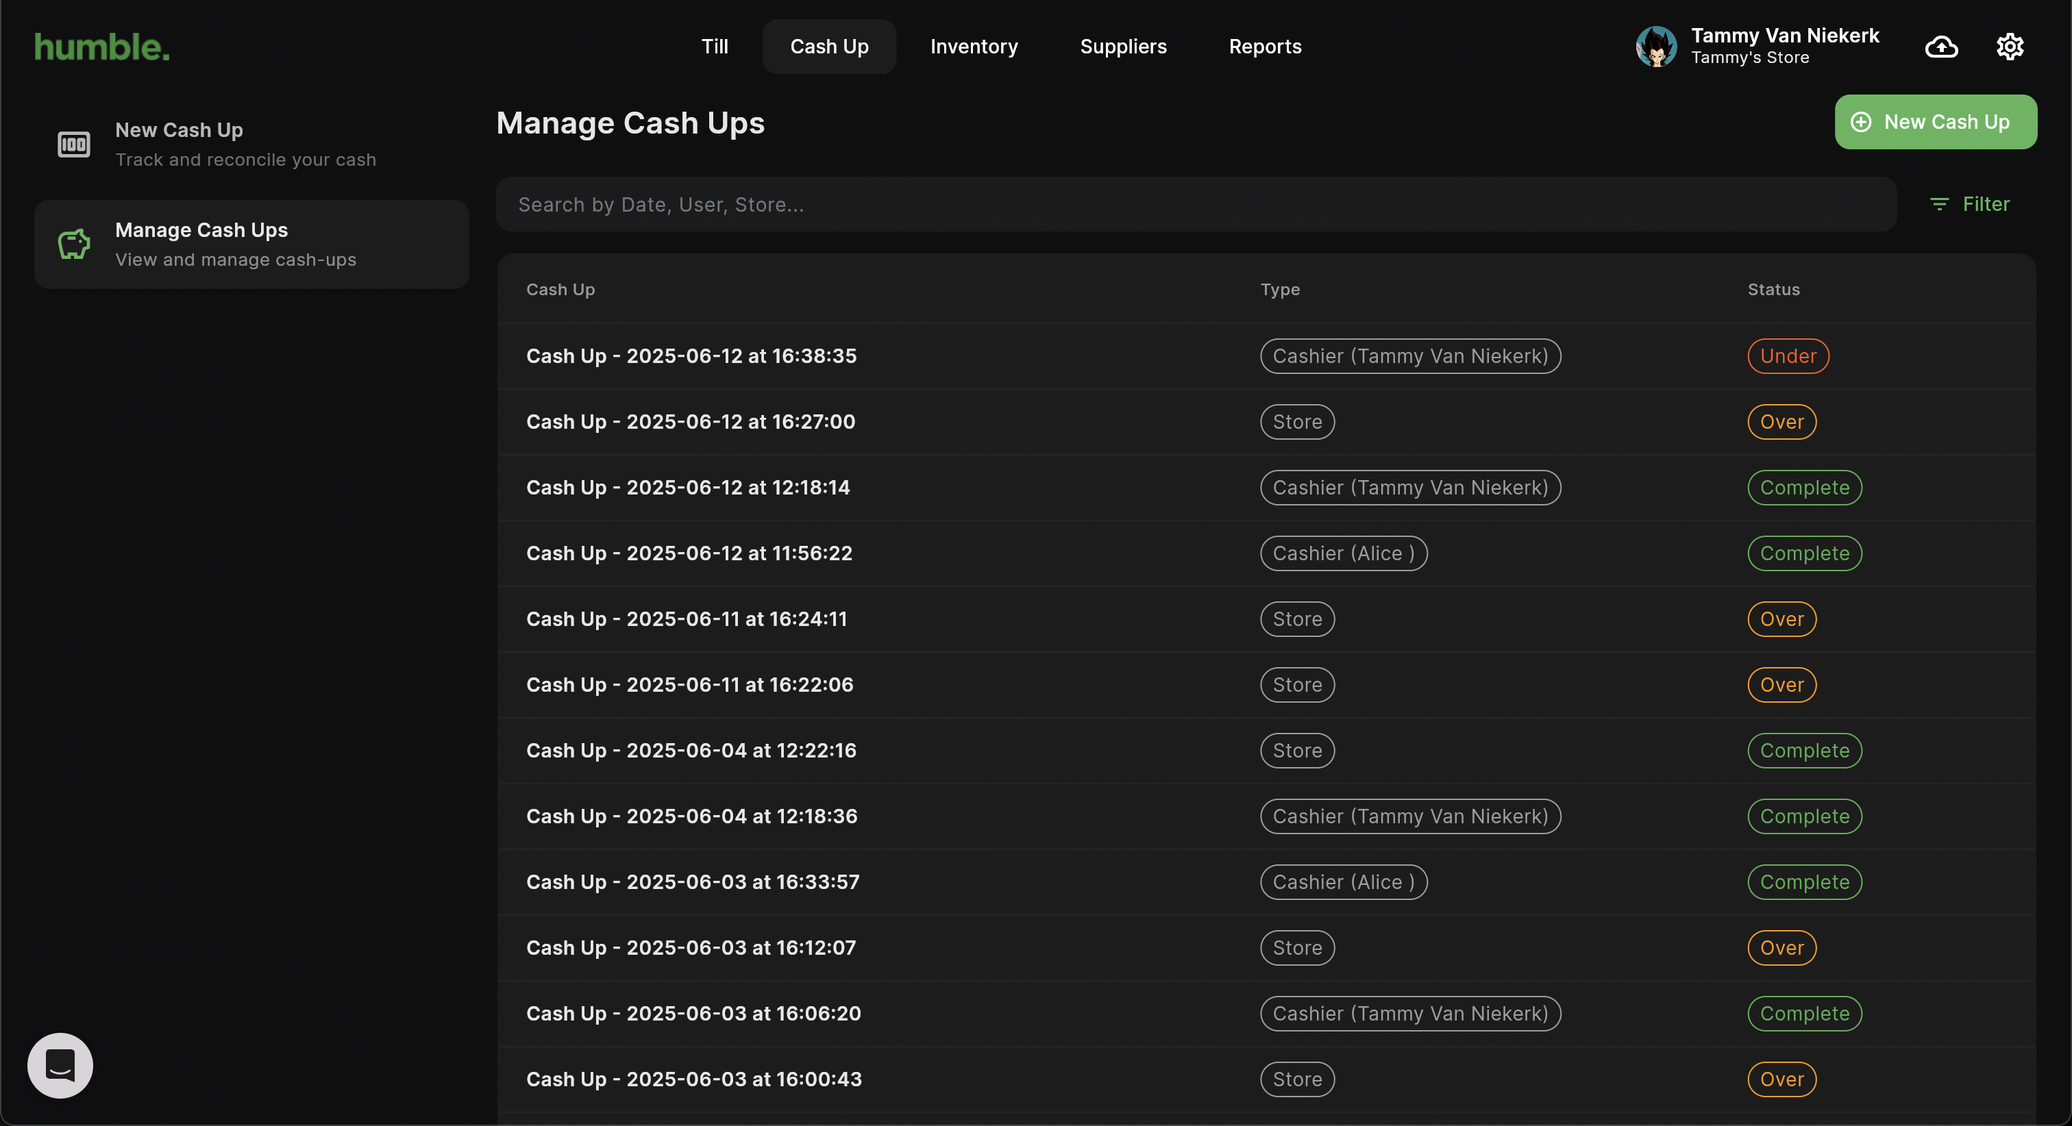Click the Type column header
Screen dimensions: 2072x1126
(1279, 290)
